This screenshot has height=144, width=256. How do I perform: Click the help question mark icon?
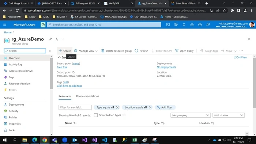point(200,25)
